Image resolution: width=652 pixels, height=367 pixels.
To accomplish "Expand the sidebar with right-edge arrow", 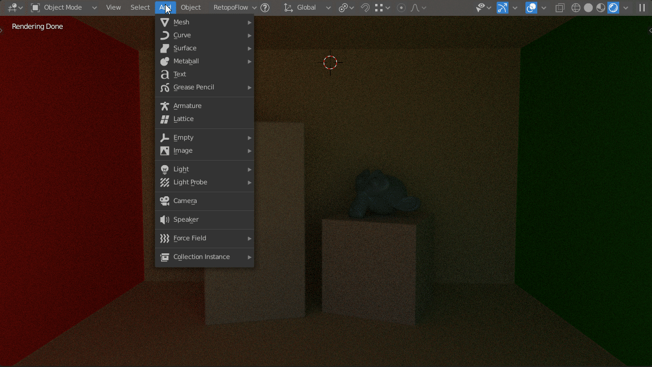I will (650, 31).
